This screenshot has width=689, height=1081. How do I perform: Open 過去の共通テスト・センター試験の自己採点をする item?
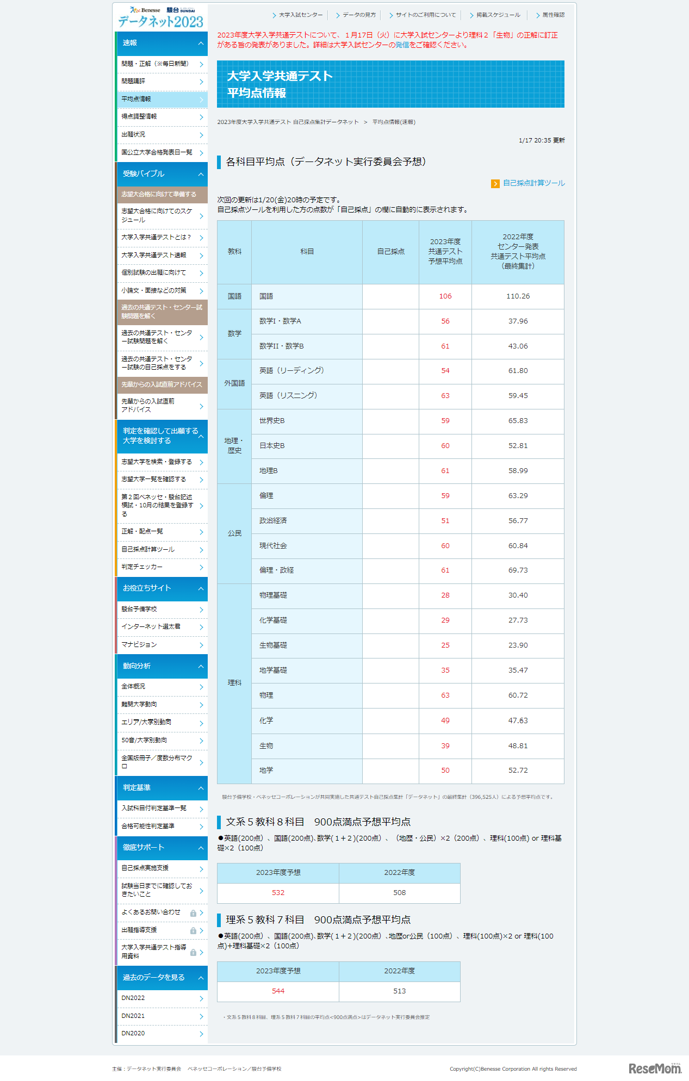(162, 364)
